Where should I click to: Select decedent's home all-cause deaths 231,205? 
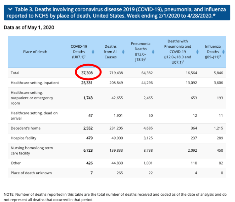click(x=116, y=128)
